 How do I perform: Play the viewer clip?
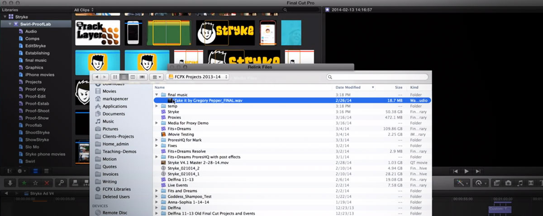pyautogui.click(x=467, y=171)
